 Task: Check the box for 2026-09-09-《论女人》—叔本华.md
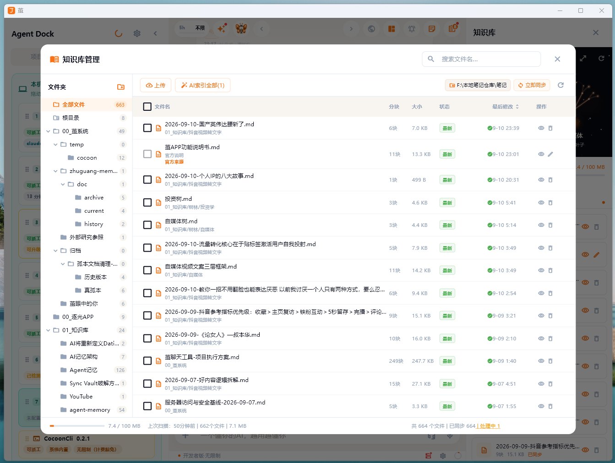pyautogui.click(x=147, y=339)
